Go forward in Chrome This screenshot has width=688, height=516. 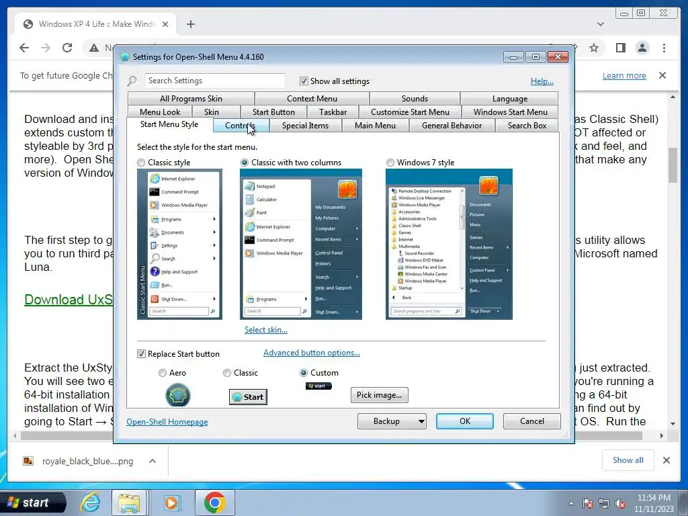[46, 48]
